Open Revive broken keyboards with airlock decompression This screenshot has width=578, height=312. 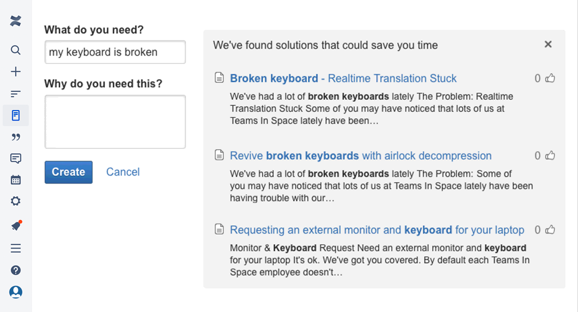[x=360, y=156]
